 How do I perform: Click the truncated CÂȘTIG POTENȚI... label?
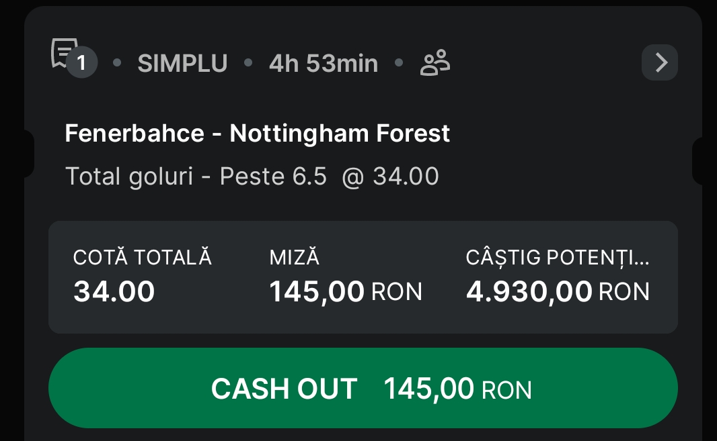point(557,257)
